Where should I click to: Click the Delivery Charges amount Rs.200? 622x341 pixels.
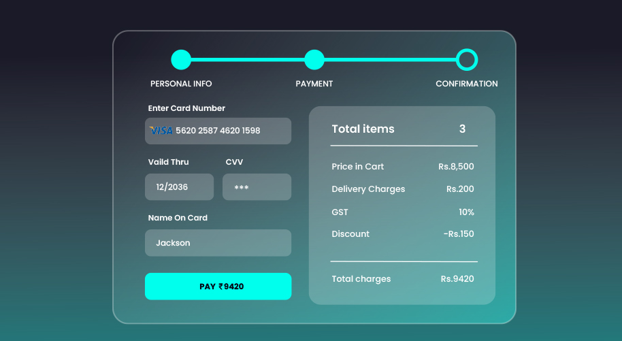(x=460, y=189)
